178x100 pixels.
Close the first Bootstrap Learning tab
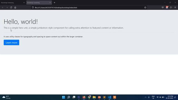coord(24,2)
